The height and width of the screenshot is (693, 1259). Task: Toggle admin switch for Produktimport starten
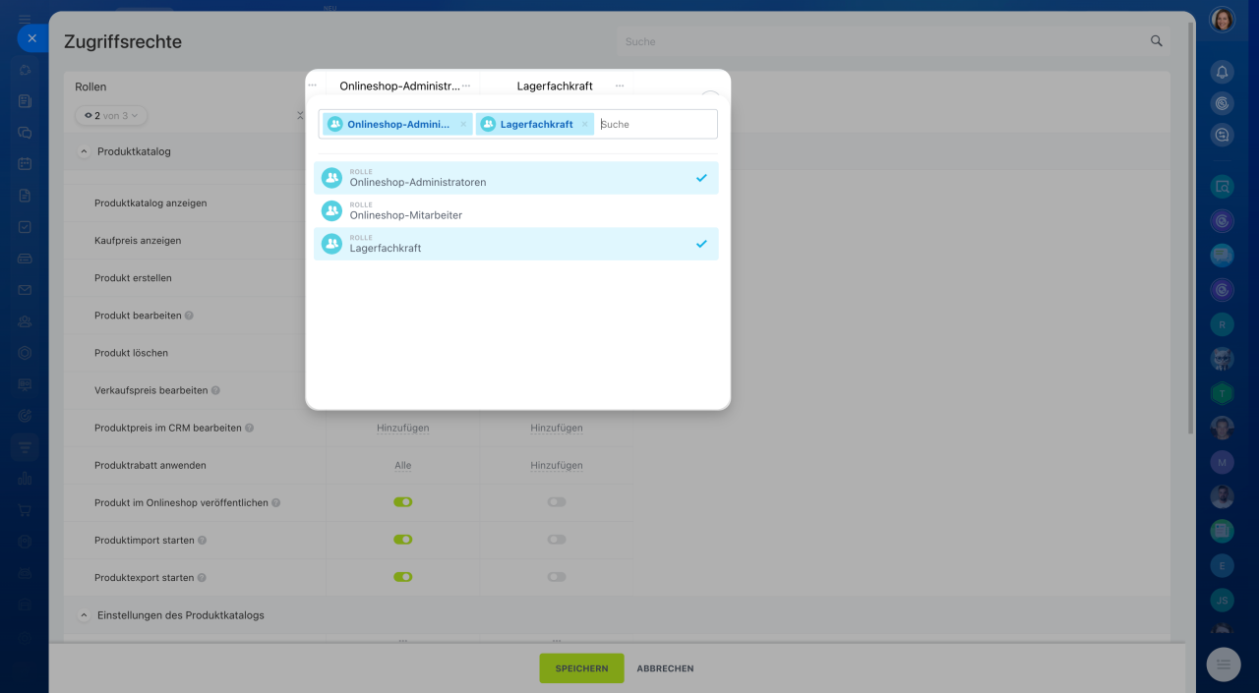403,540
